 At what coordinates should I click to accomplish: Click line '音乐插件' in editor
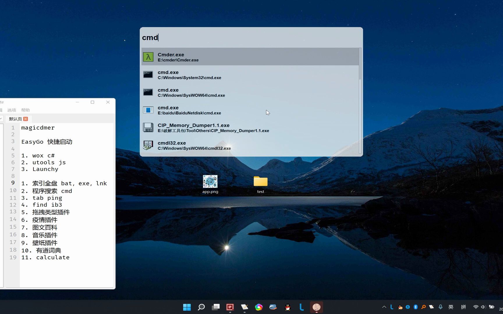click(39, 235)
